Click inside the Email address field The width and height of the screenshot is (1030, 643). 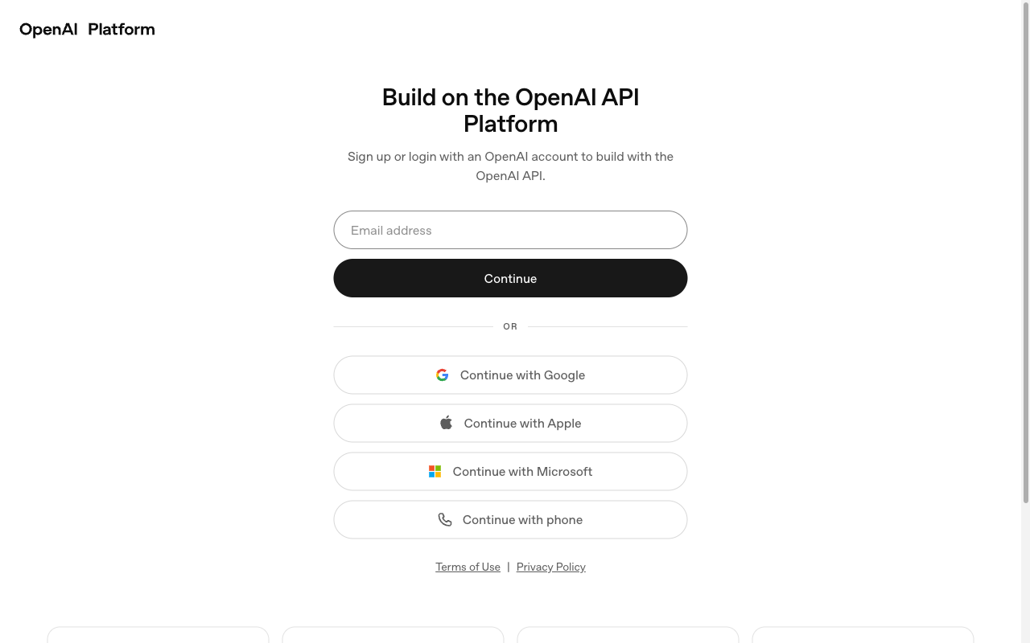coord(510,230)
